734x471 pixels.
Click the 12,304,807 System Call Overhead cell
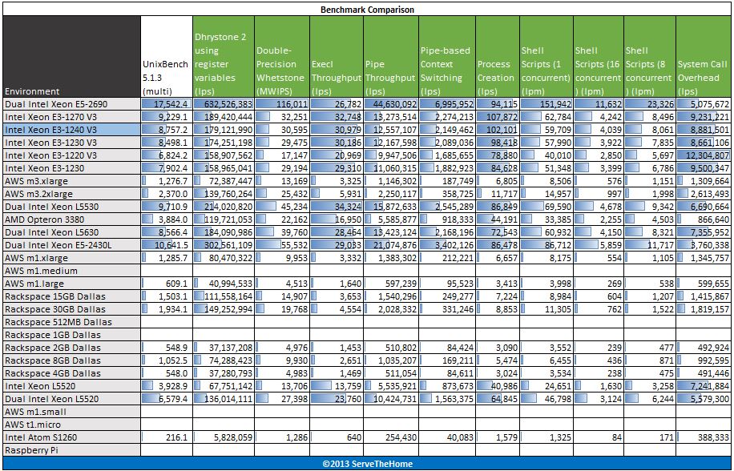pos(704,155)
